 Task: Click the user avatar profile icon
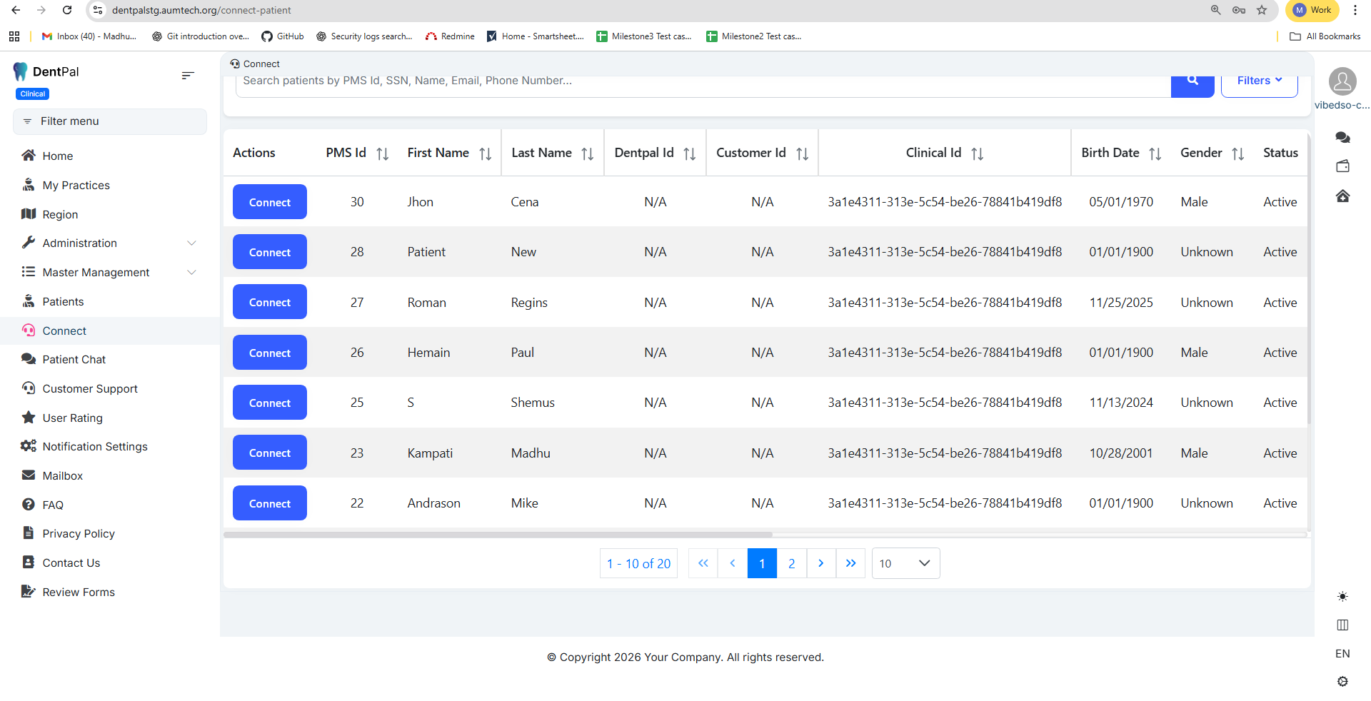point(1342,81)
